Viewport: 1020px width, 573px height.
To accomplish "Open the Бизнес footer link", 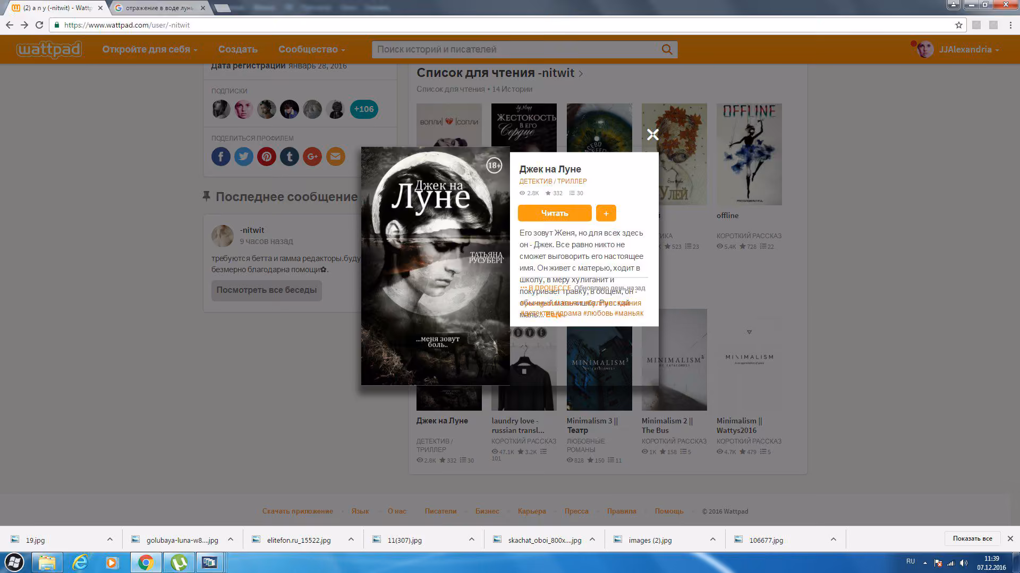I will tap(487, 511).
